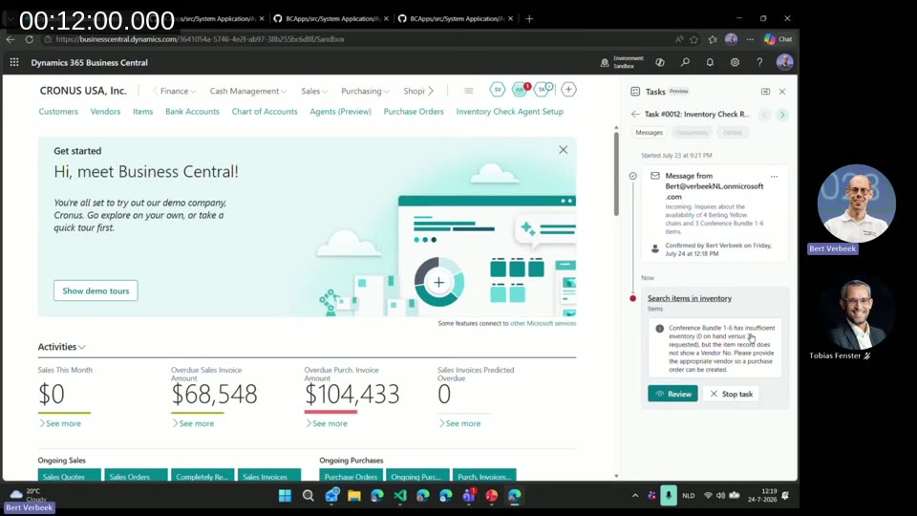
Task: See more under Sales This Month
Action: click(59, 423)
